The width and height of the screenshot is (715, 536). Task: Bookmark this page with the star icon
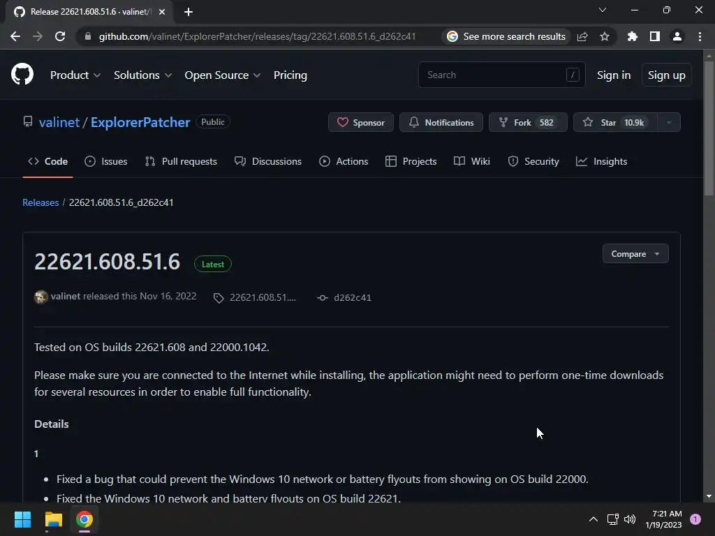coord(605,36)
